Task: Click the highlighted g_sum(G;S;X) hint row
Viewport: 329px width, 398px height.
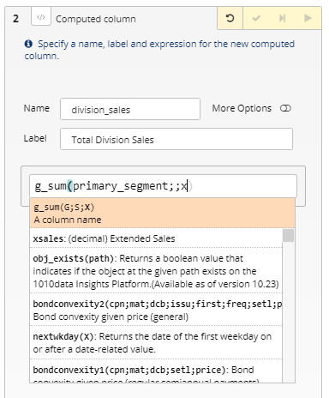Action: click(x=162, y=213)
